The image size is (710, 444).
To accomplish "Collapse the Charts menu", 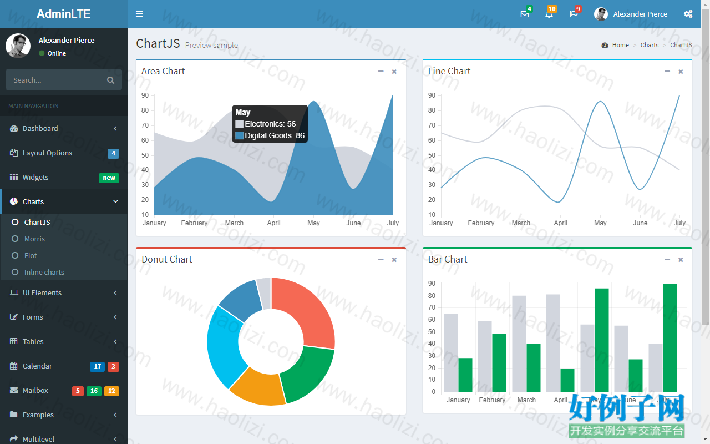I will [x=64, y=201].
